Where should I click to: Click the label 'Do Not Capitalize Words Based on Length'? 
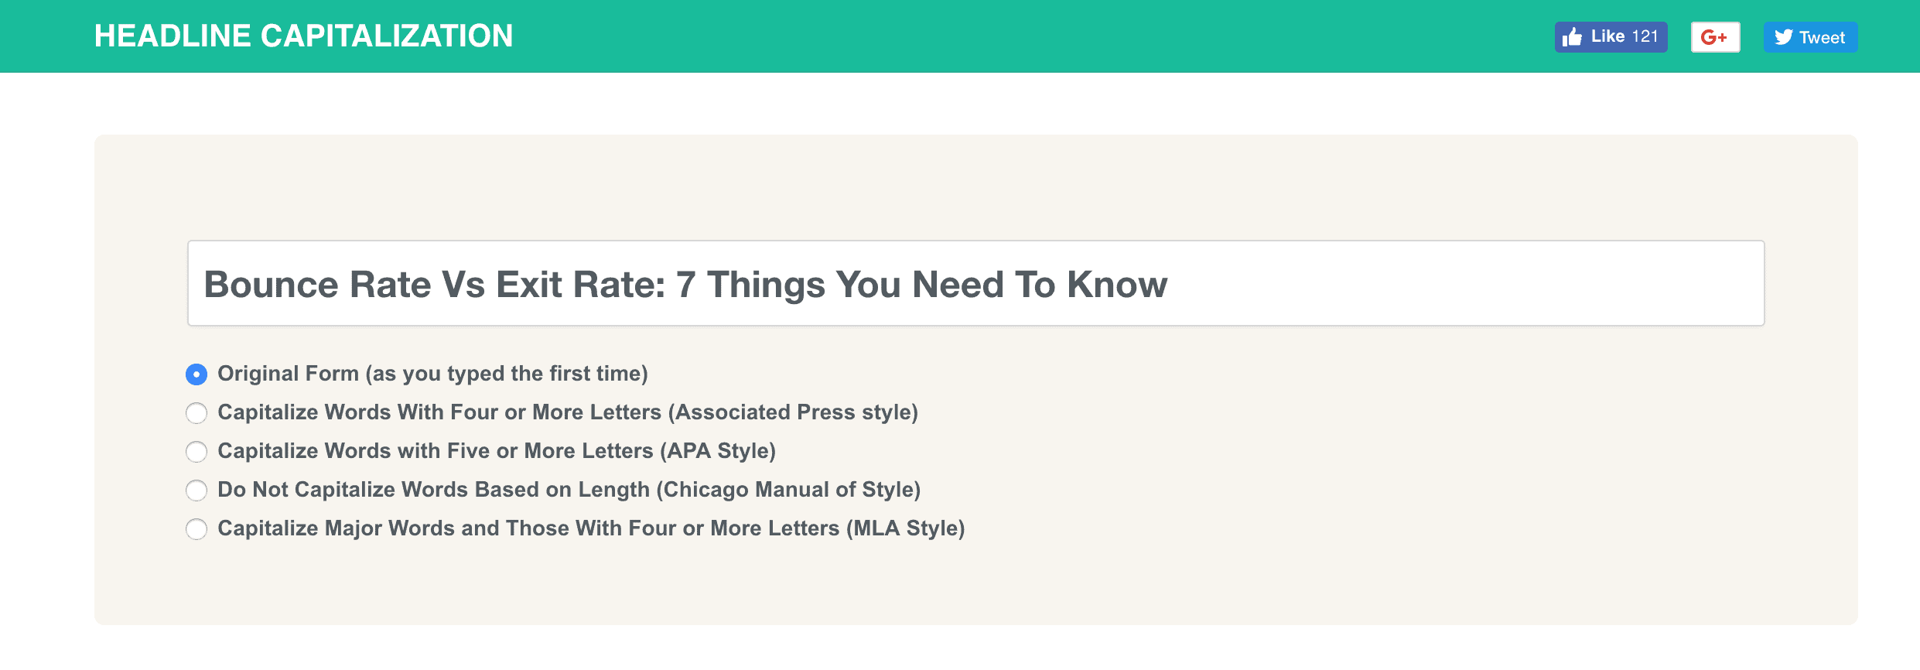[433, 490]
